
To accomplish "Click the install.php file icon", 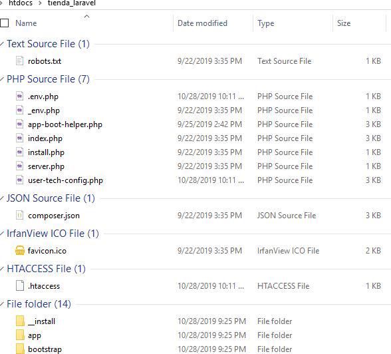I will 20,152.
